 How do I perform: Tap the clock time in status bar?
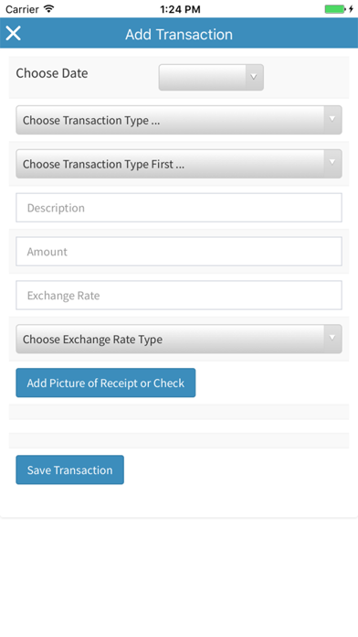pos(180,9)
